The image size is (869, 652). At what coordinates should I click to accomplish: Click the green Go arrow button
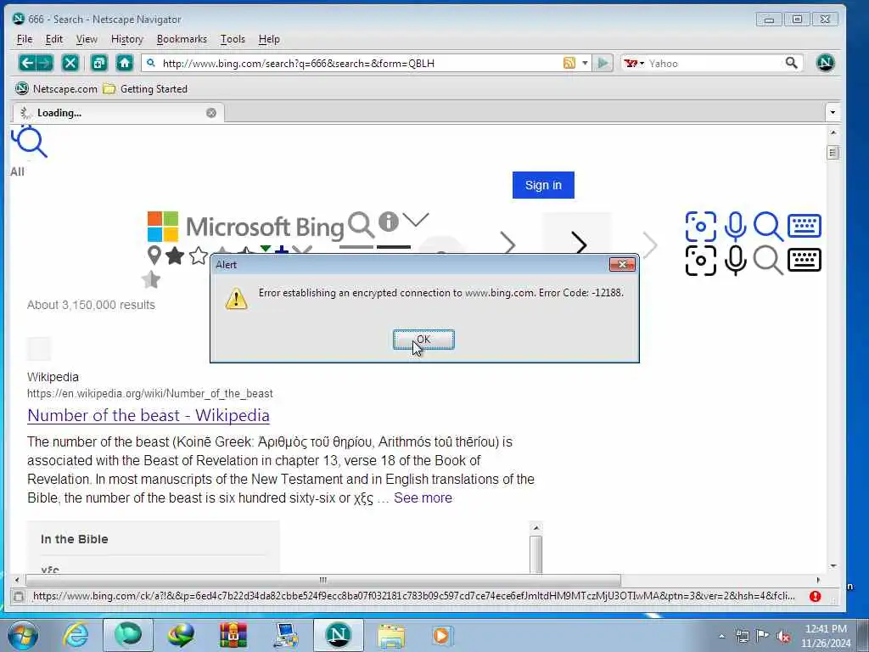[x=603, y=63]
